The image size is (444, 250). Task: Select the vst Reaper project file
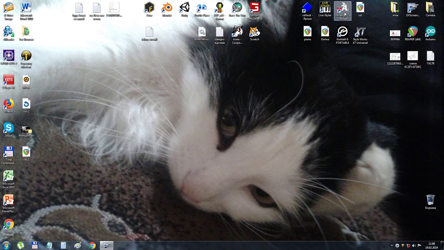[360, 9]
